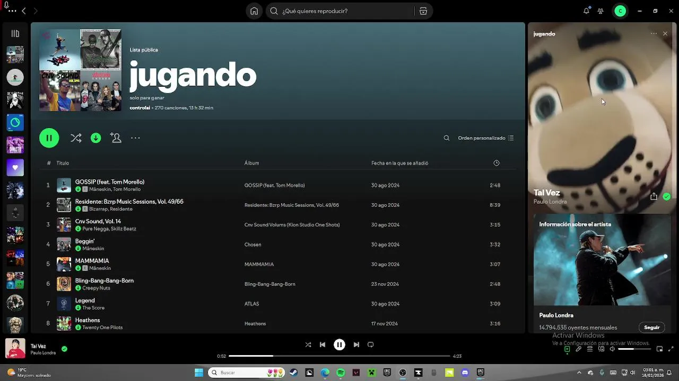
Task: Select the Beggin' track row
Action: (x=277, y=244)
